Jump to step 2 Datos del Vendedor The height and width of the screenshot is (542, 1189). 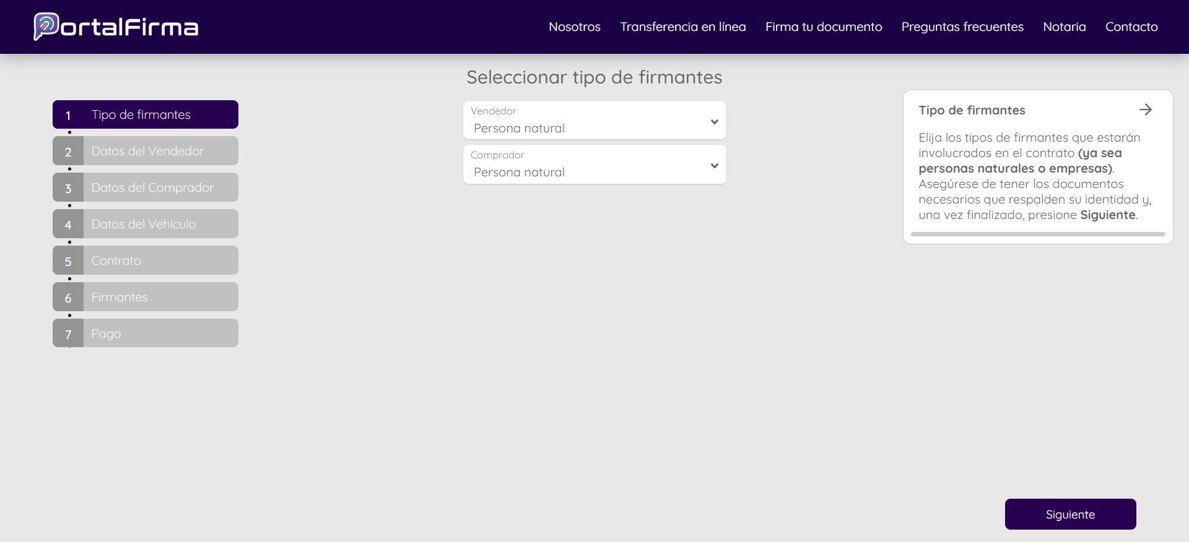[x=146, y=151]
